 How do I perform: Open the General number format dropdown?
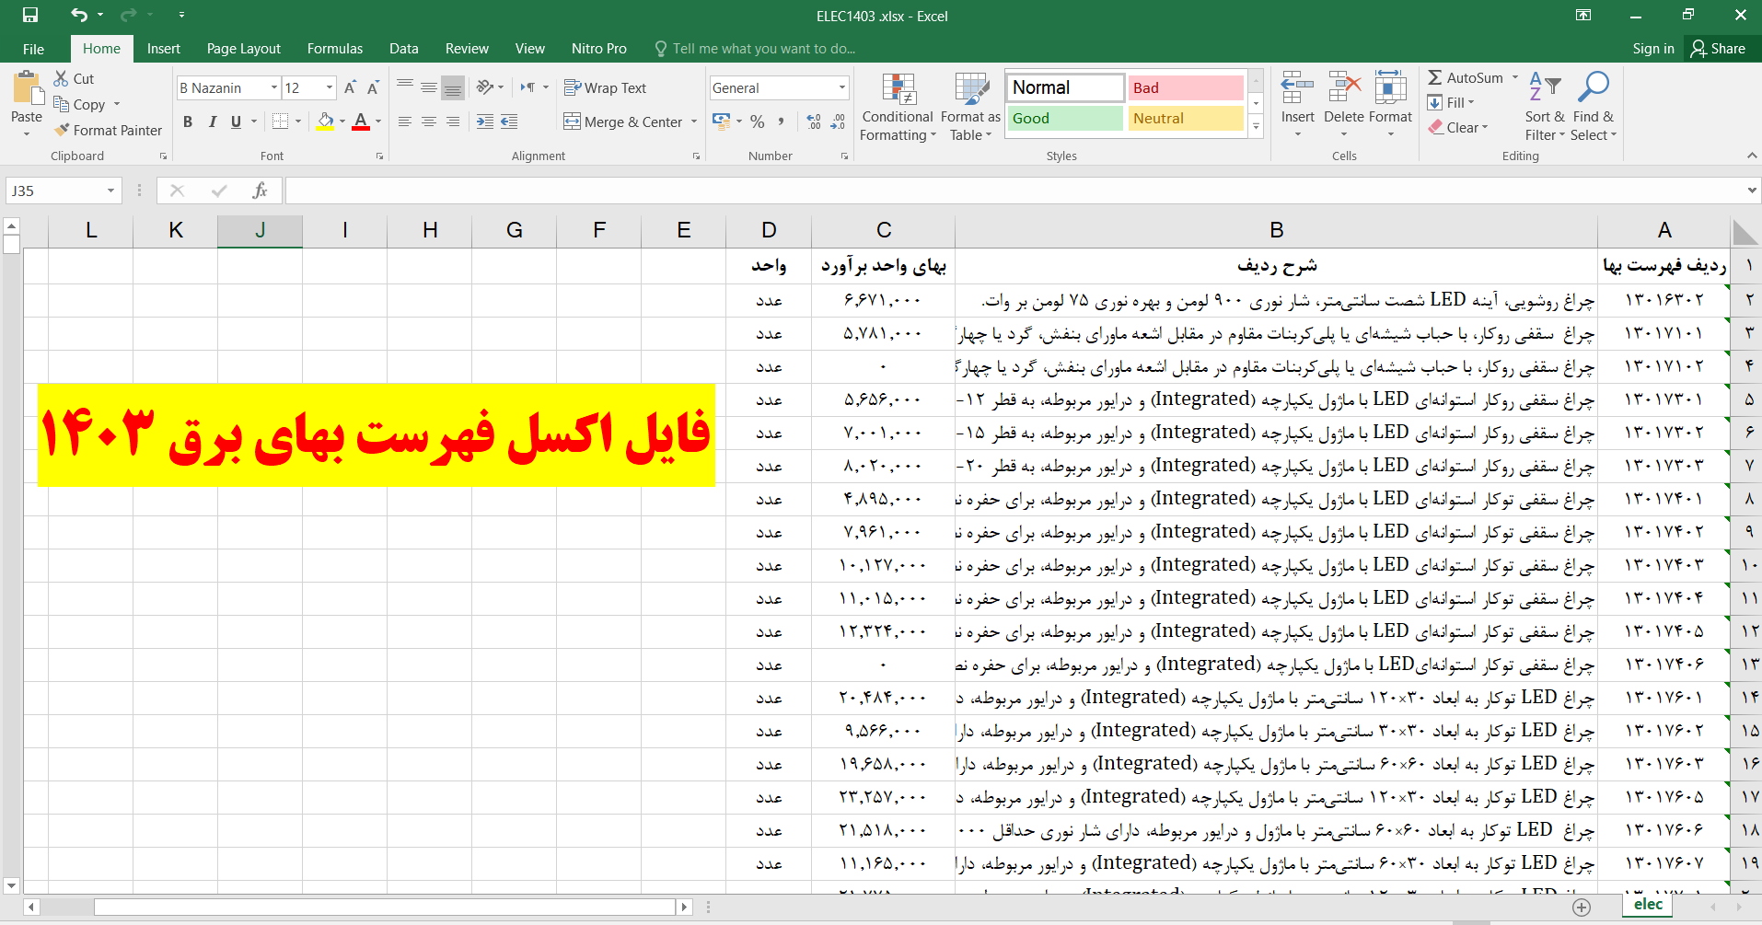[841, 88]
